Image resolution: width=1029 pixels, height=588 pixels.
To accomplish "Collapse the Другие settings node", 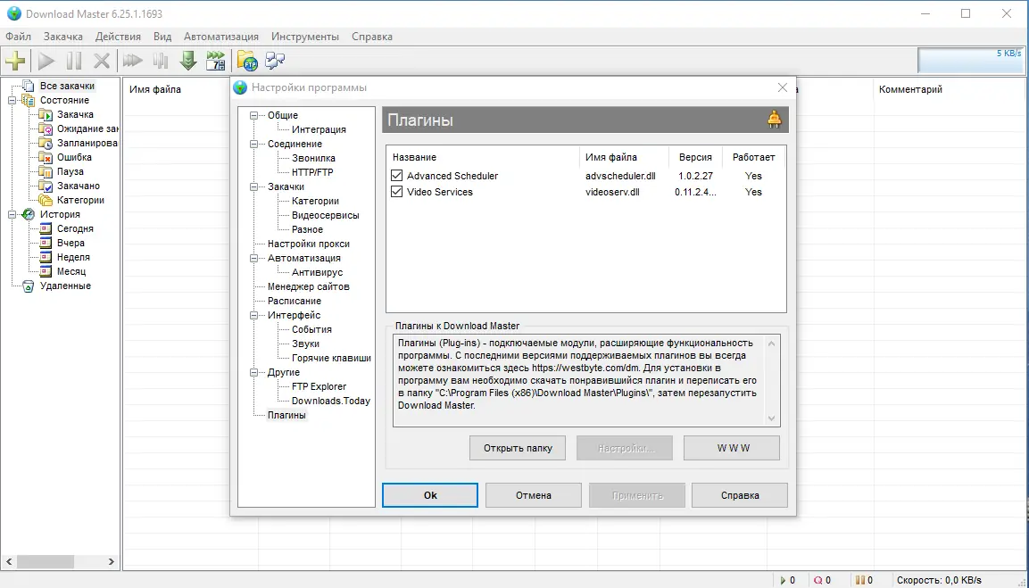I will [x=254, y=373].
